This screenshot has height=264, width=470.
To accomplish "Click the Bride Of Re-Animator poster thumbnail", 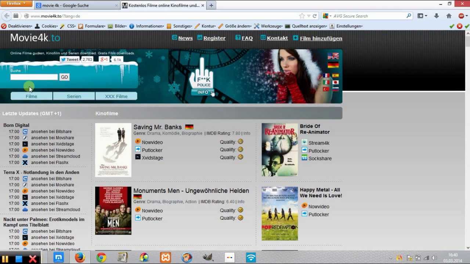I will (280, 150).
